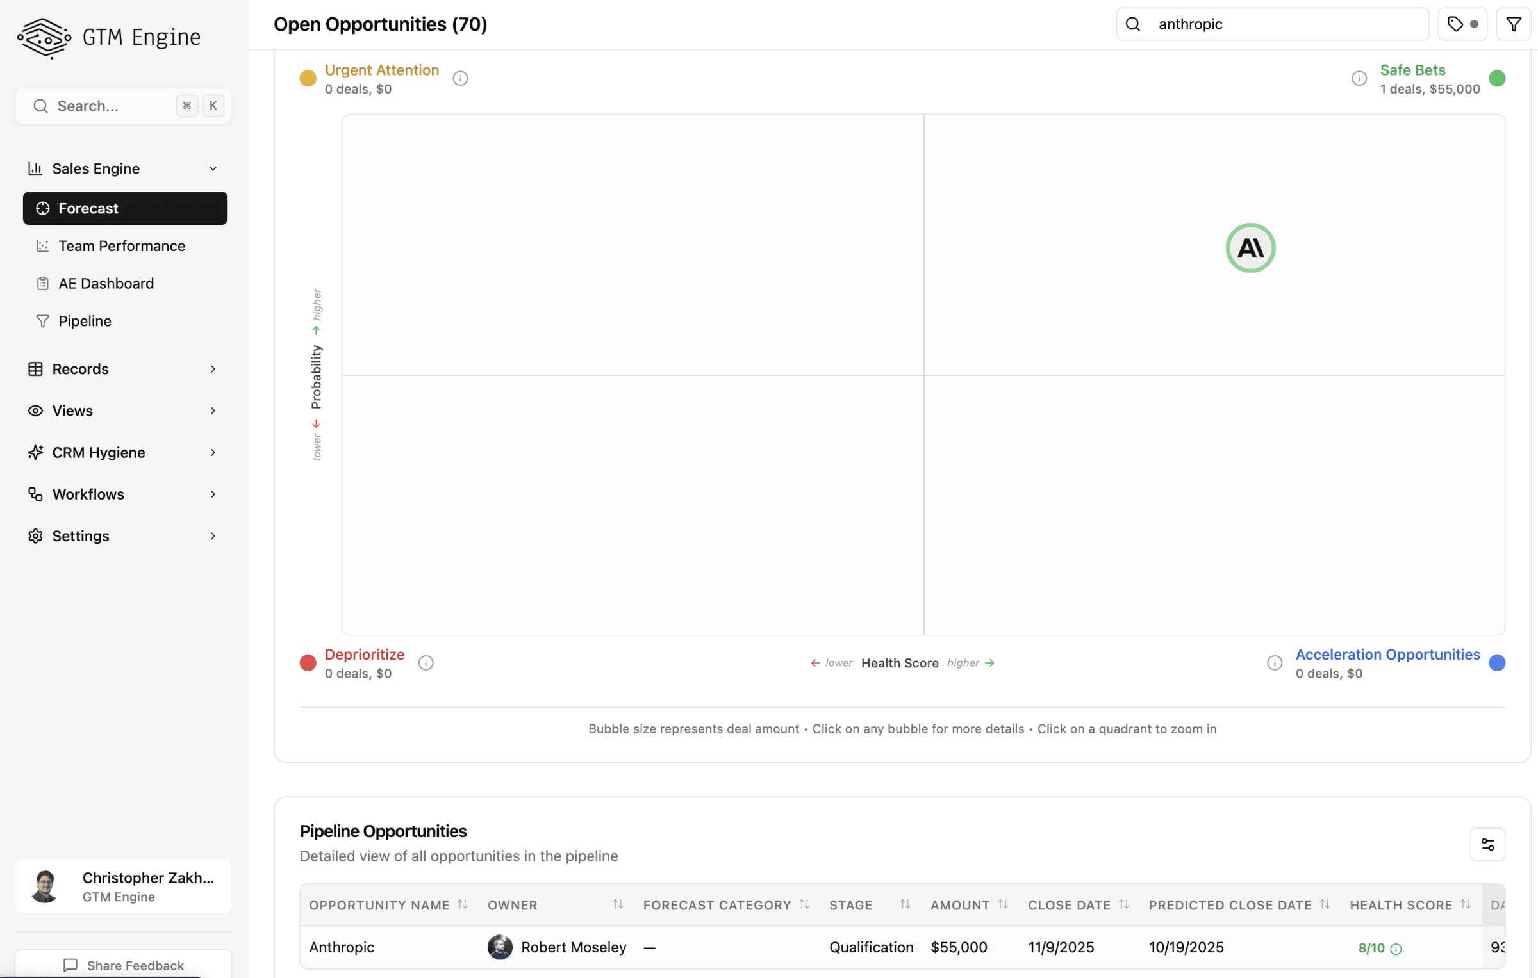Click the Anthropic bubble in the chart
Image resolution: width=1538 pixels, height=978 pixels.
(1250, 248)
